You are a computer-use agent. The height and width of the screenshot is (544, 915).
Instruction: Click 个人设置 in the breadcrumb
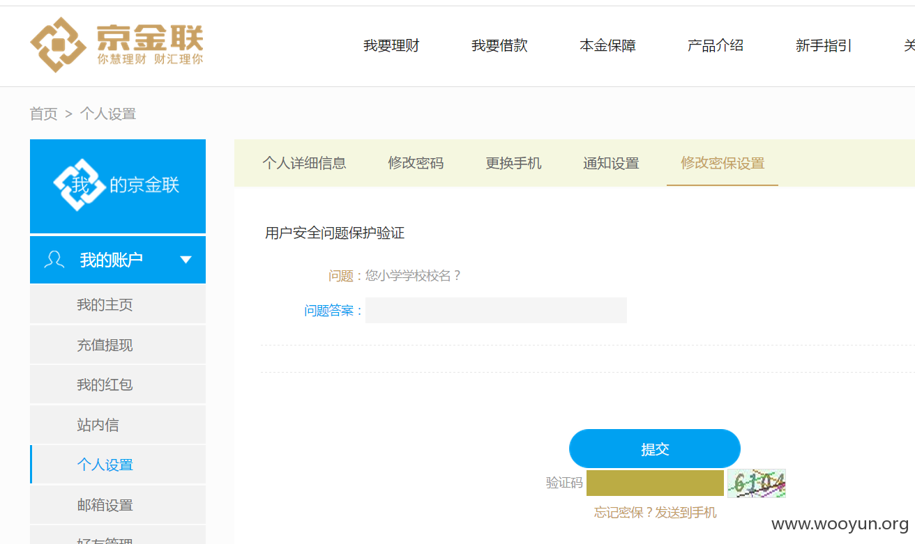click(x=108, y=114)
